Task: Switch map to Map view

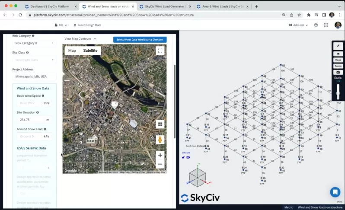Action: pyautogui.click(x=72, y=51)
